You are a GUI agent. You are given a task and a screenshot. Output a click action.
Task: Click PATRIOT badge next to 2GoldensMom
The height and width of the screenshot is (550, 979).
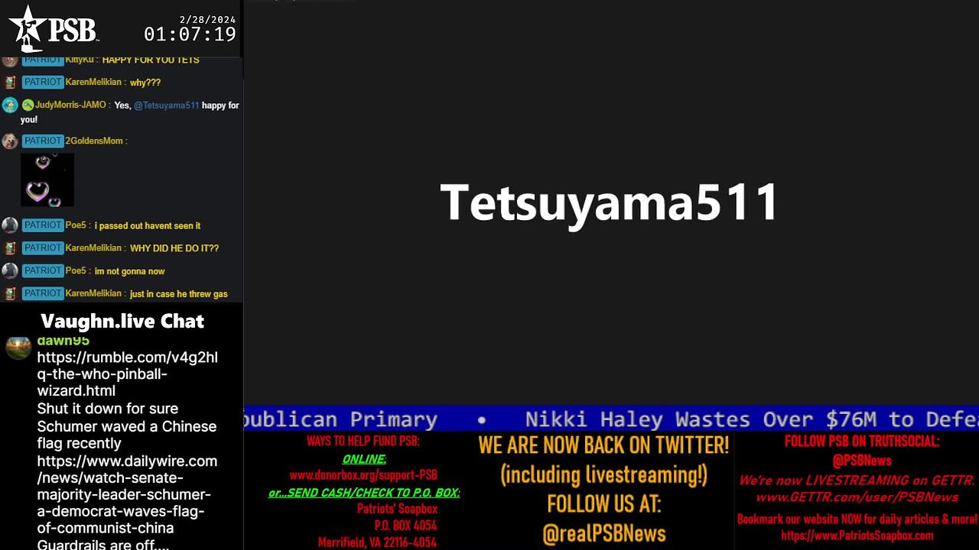click(x=43, y=141)
